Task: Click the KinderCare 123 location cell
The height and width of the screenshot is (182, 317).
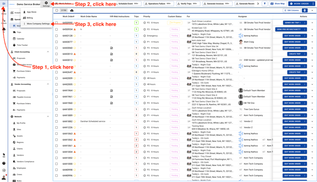Action: click(212, 29)
